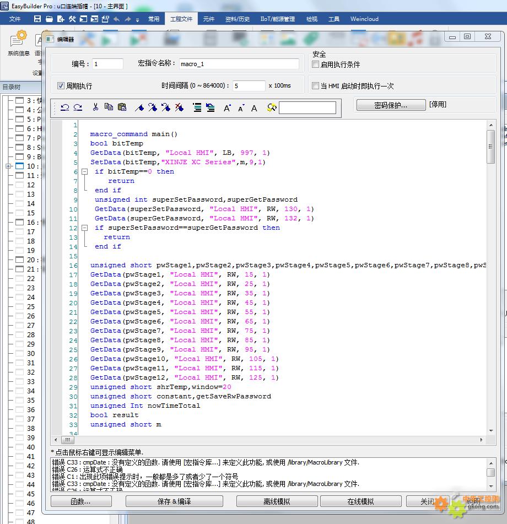The height and width of the screenshot is (524, 507).
Task: Click the 离线模拟 button
Action: [x=277, y=501]
